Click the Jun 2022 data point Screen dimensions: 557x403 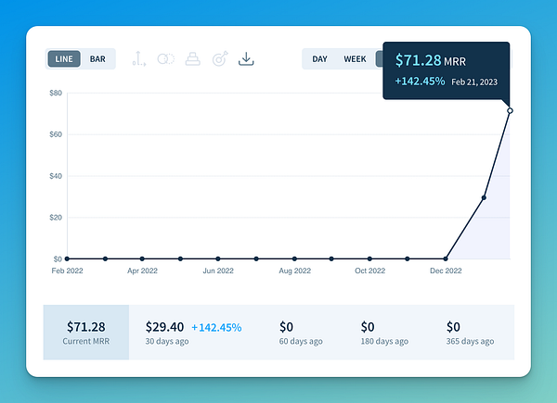click(218, 258)
